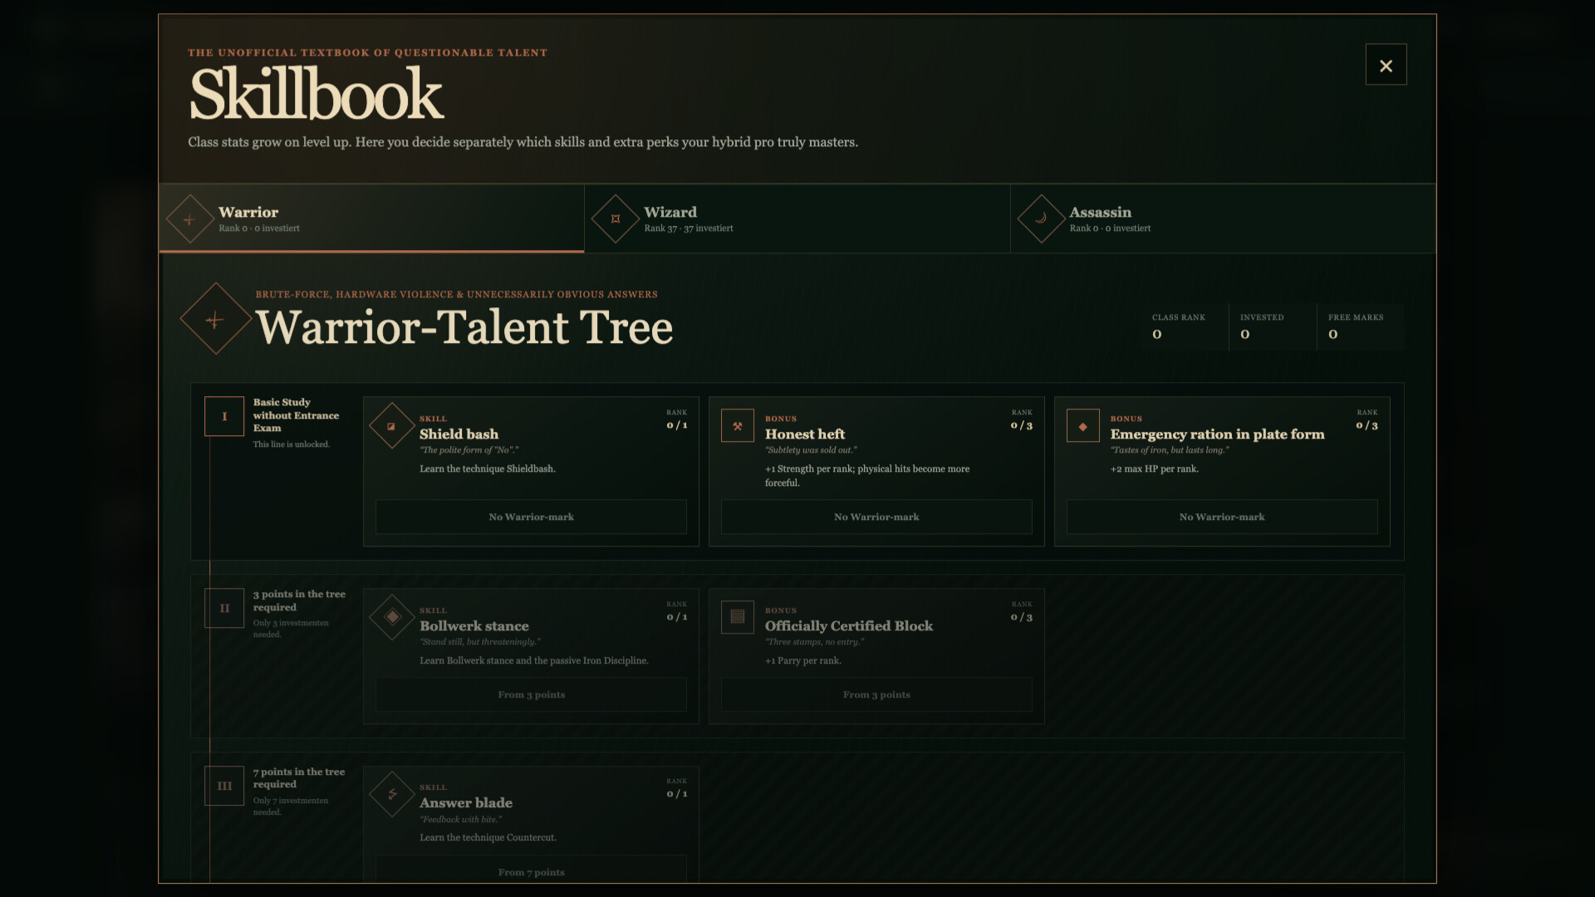Select the tier I roman numeral box
Image resolution: width=1595 pixels, height=897 pixels.
coord(224,416)
